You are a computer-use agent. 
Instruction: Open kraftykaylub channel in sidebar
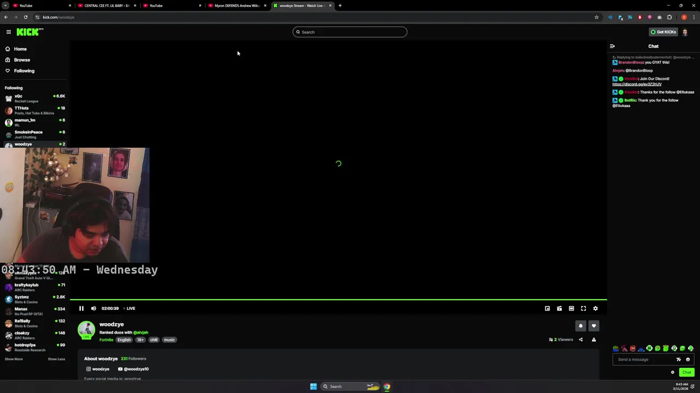coord(35,287)
